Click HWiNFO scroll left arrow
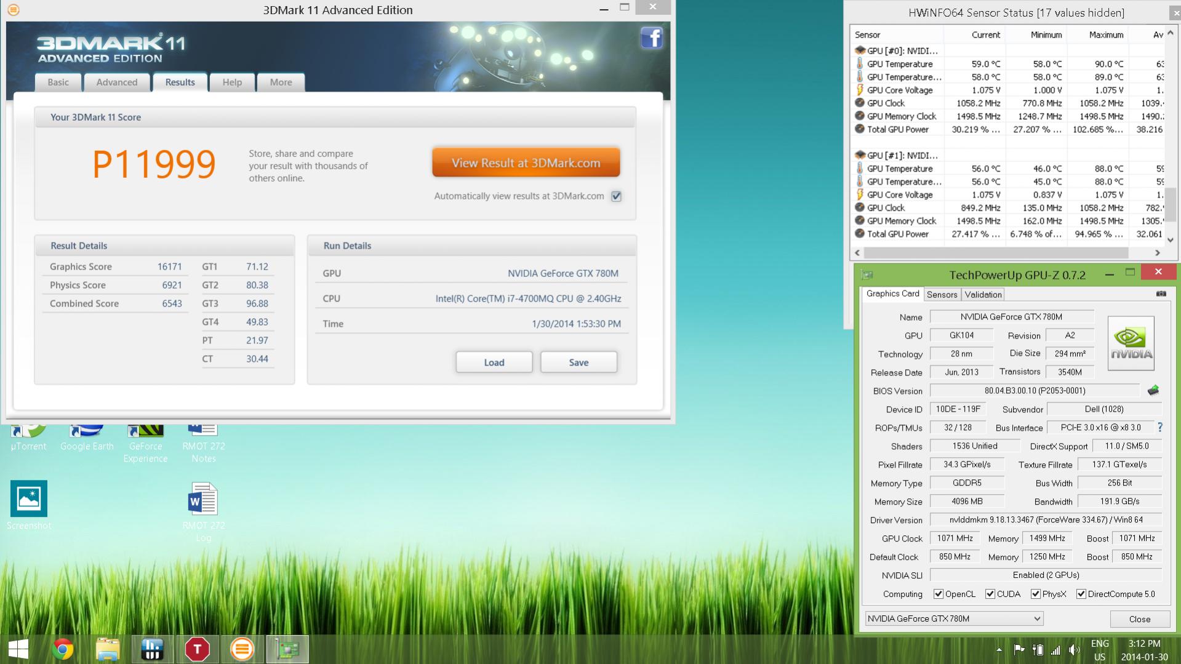The image size is (1181, 664). (x=857, y=252)
